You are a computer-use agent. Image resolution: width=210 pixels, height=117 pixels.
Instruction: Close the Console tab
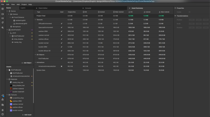[83, 8]
